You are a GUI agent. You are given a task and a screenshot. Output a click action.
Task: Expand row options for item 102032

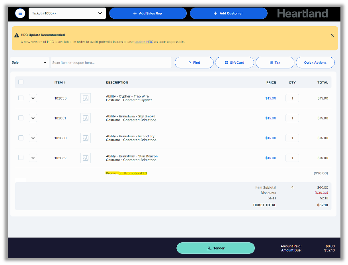(33, 158)
